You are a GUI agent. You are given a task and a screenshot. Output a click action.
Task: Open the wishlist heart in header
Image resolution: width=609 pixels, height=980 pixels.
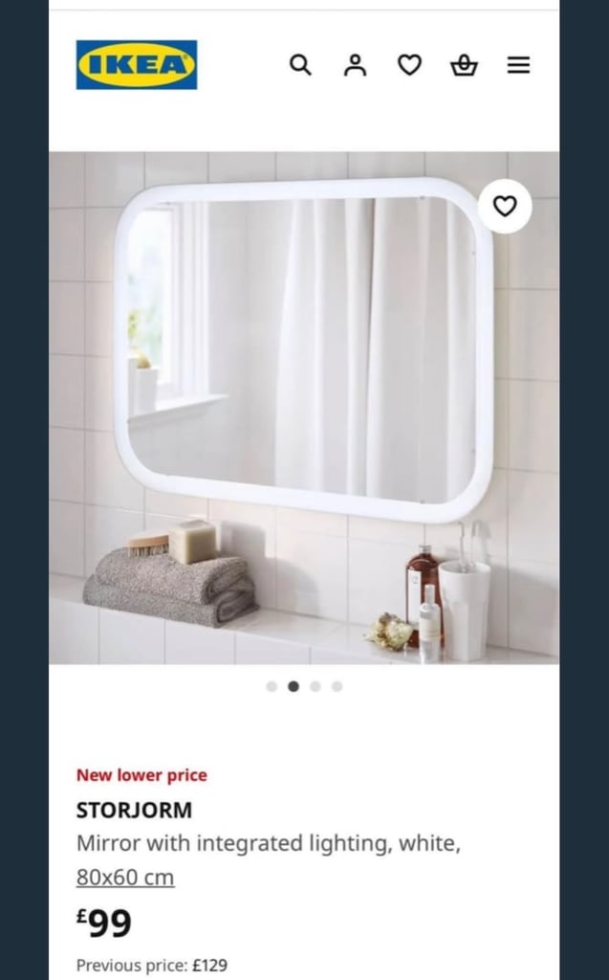coord(410,64)
